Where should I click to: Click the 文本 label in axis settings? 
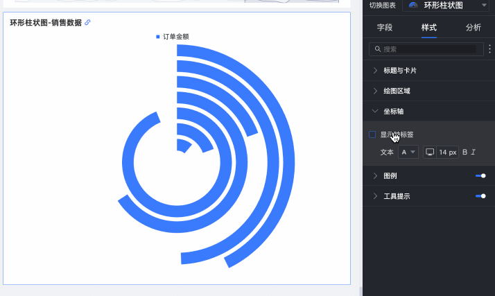[x=387, y=152]
